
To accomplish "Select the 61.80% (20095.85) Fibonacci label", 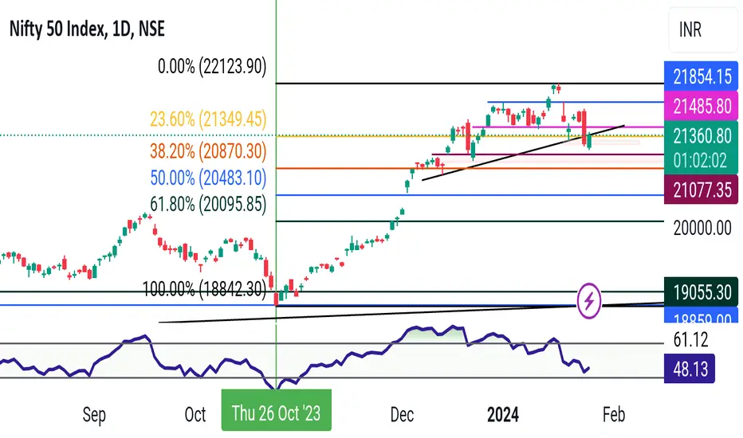I will 208,204.
